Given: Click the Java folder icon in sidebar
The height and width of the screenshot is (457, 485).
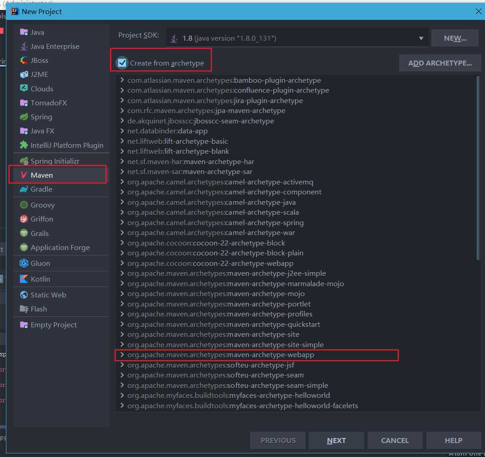Looking at the screenshot, I should 24,32.
